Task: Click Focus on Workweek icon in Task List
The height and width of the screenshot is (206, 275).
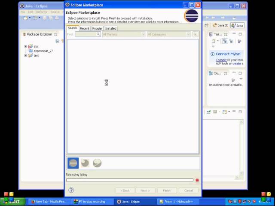Action: click(239, 41)
